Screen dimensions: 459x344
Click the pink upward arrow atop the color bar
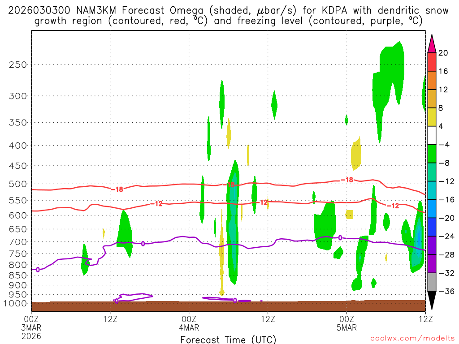tap(432, 44)
